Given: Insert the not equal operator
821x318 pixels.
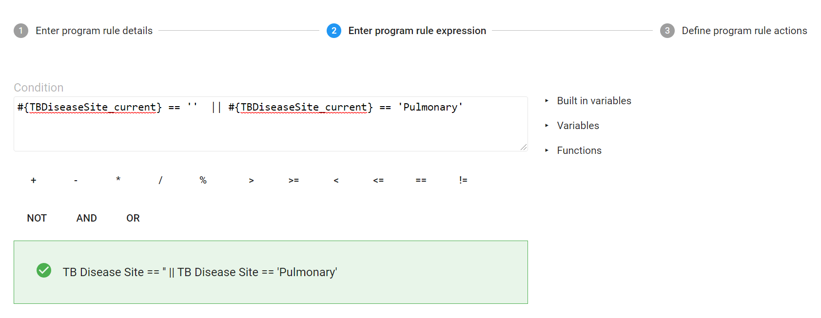Looking at the screenshot, I should 463,180.
